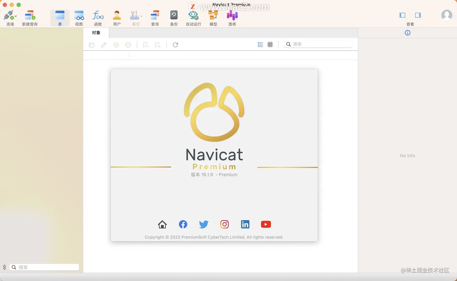Click the new table plus icon
This screenshot has width=457, height=281.
[x=116, y=45]
